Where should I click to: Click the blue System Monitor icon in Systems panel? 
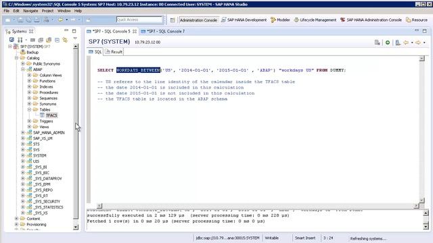(x=12, y=40)
